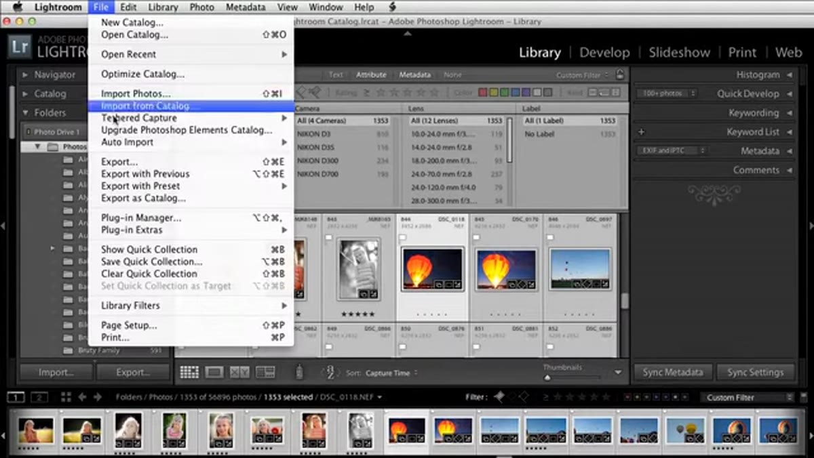Image resolution: width=814 pixels, height=458 pixels.
Task: Switch to the Develop module
Action: [604, 53]
